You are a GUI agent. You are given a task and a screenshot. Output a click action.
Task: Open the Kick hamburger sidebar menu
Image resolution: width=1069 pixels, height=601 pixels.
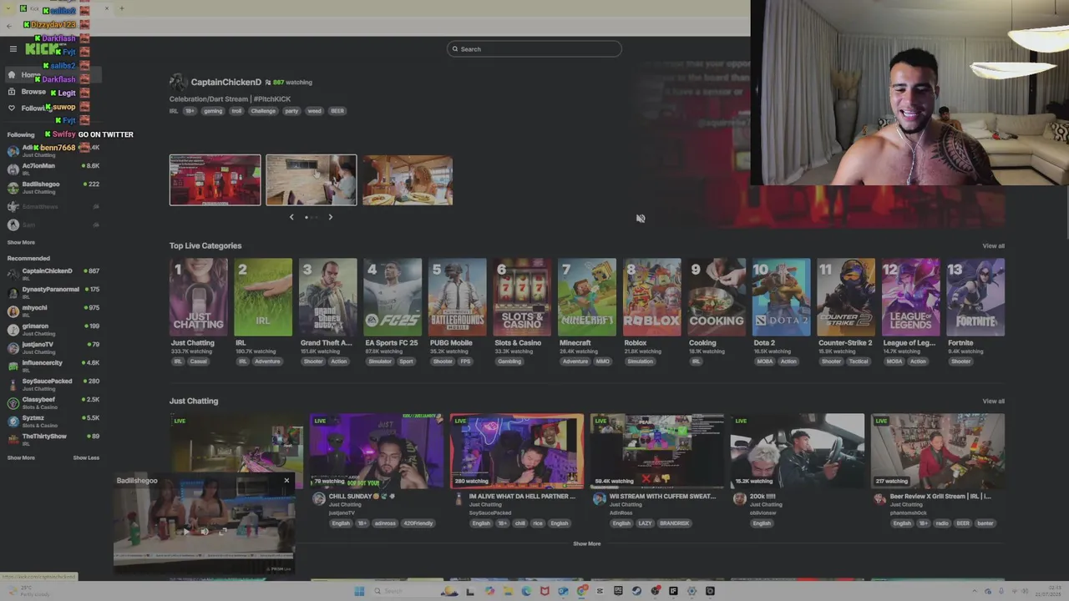(13, 48)
